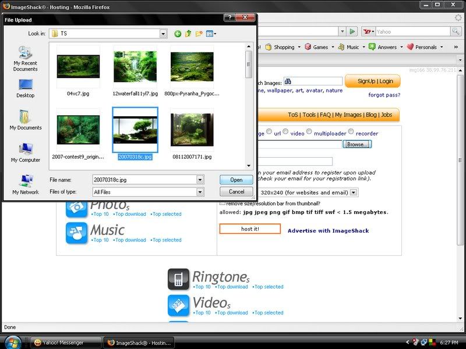Open Blog in the orange navigation bar
This screenshot has width=466, height=349.
[x=371, y=115]
